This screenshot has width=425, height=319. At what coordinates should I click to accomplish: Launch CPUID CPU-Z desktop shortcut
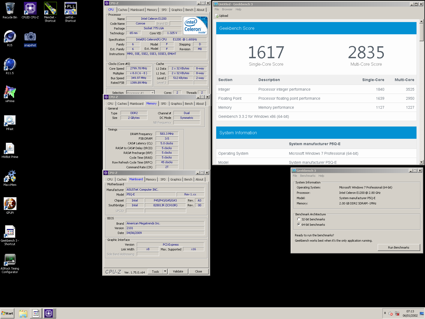click(30, 11)
